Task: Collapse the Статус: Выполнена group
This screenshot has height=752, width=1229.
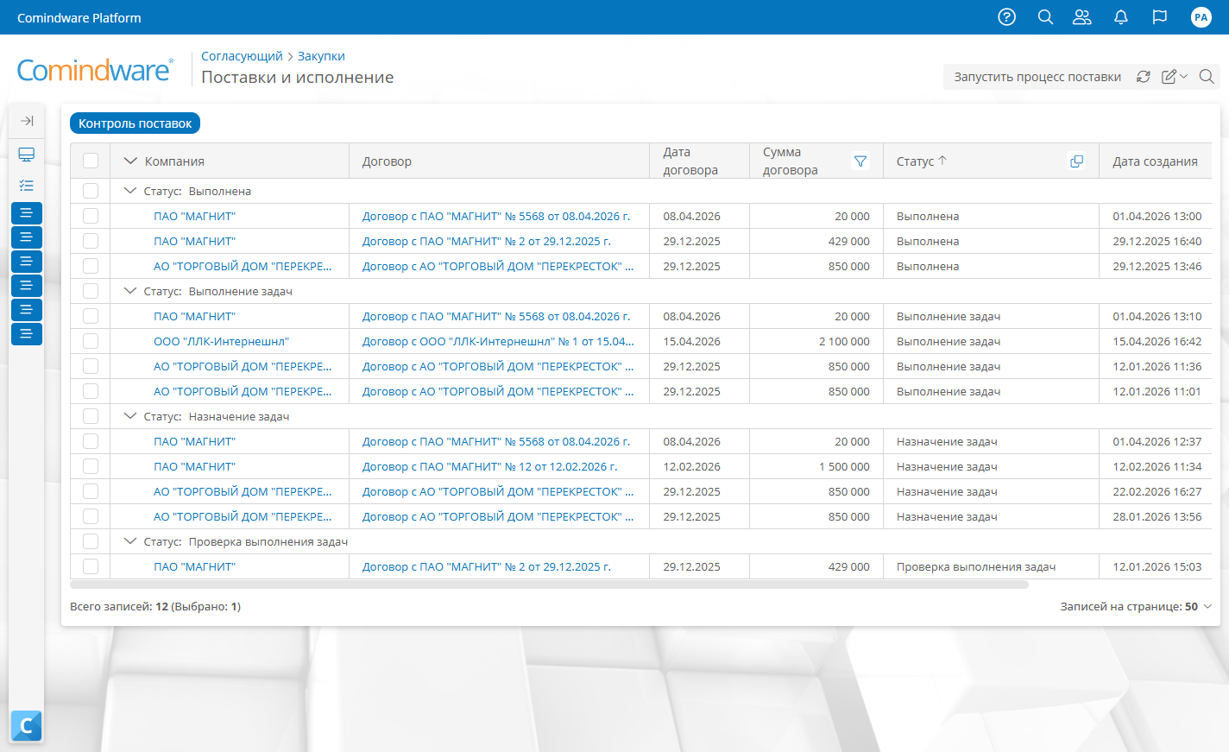Action: 130,191
